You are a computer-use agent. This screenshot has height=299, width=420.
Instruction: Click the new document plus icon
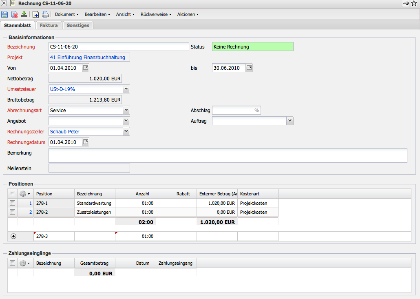[x=36, y=14]
